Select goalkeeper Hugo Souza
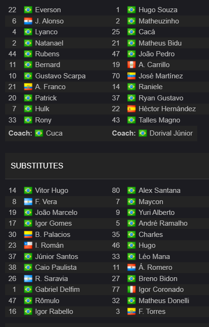The image size is (209, 327). 158,10
